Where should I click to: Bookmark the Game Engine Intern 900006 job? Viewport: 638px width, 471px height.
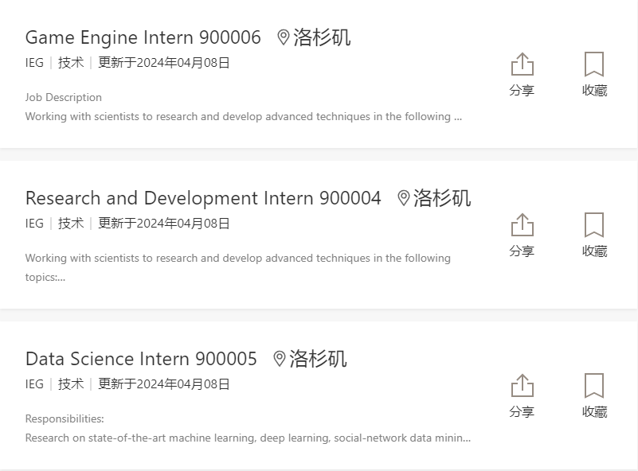(x=594, y=64)
